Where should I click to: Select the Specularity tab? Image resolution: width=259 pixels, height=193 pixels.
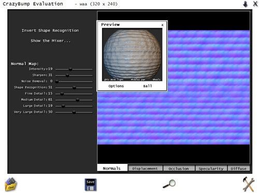coord(211,168)
